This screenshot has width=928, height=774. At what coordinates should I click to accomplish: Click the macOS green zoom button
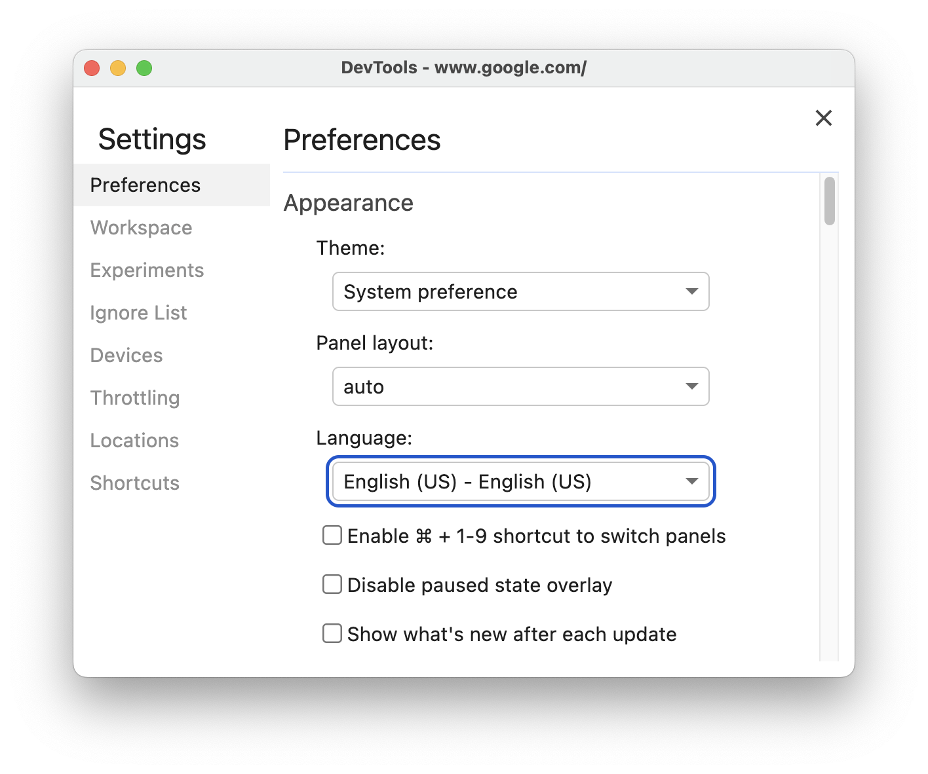pos(144,67)
